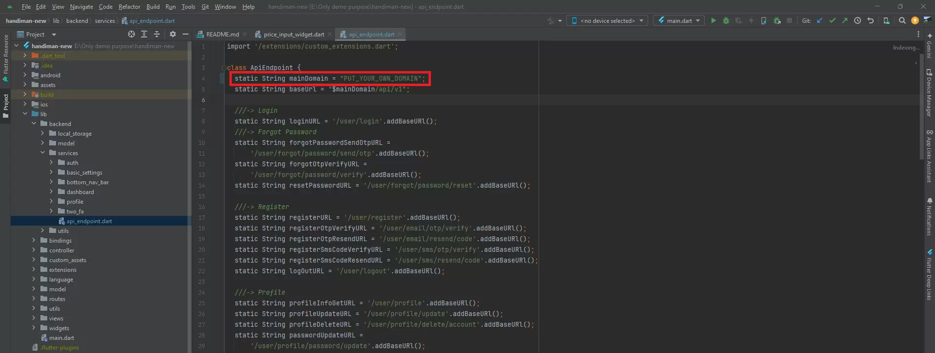Expand all in Project panel
935x353 pixels.
(144, 34)
